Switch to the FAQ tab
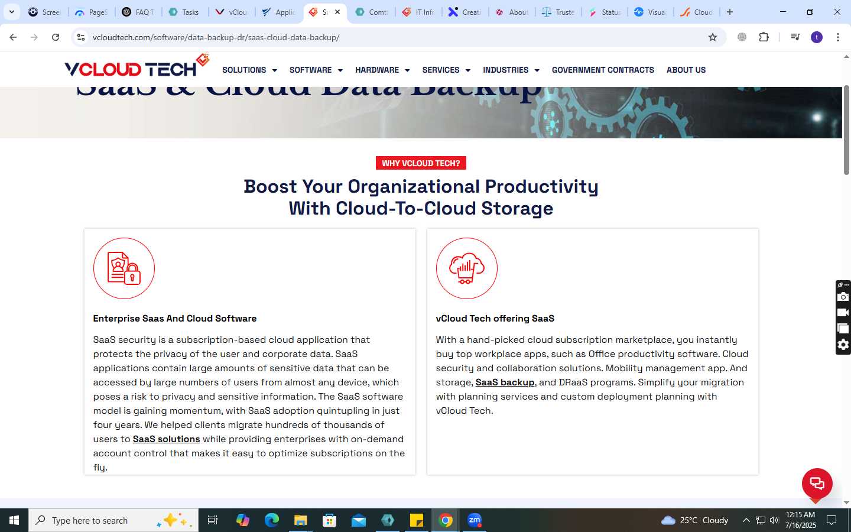This screenshot has width=851, height=532. (x=139, y=12)
